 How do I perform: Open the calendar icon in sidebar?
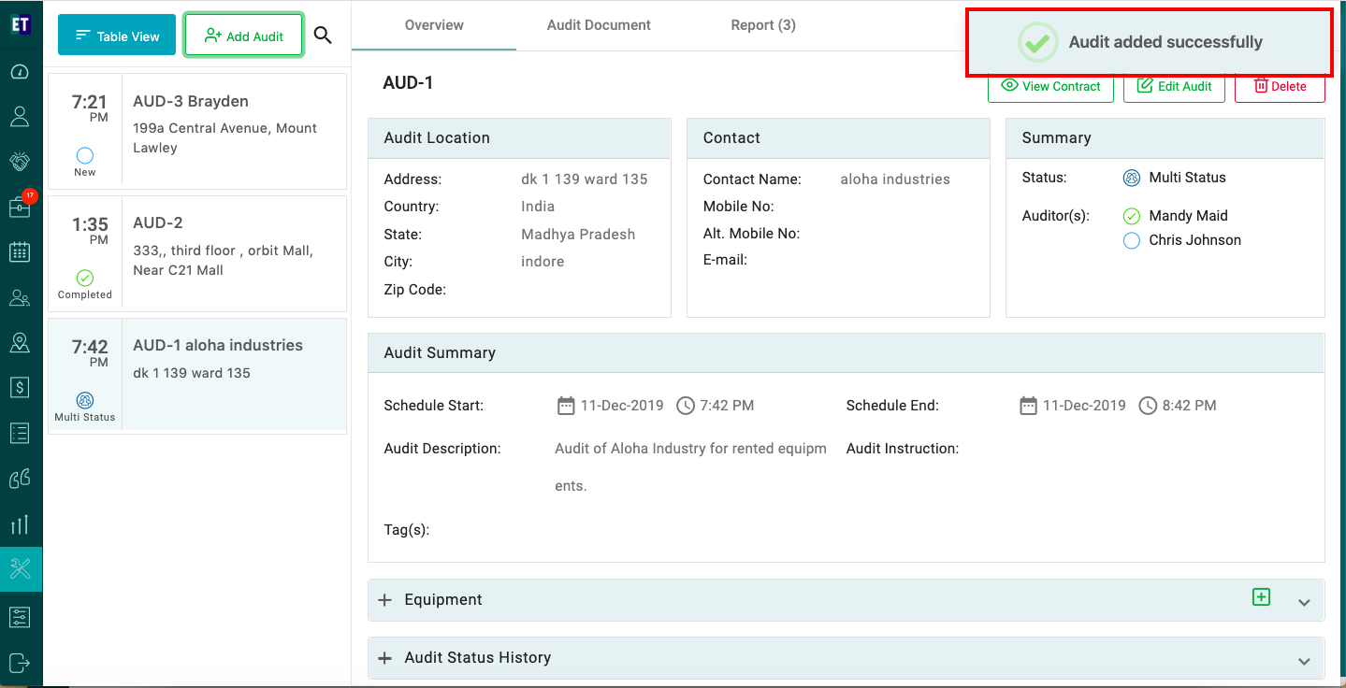(x=20, y=251)
